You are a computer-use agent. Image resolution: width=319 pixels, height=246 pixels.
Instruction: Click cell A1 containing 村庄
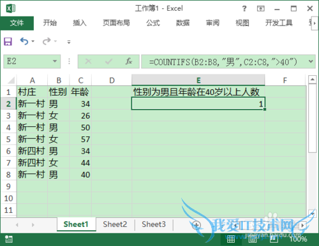32,92
